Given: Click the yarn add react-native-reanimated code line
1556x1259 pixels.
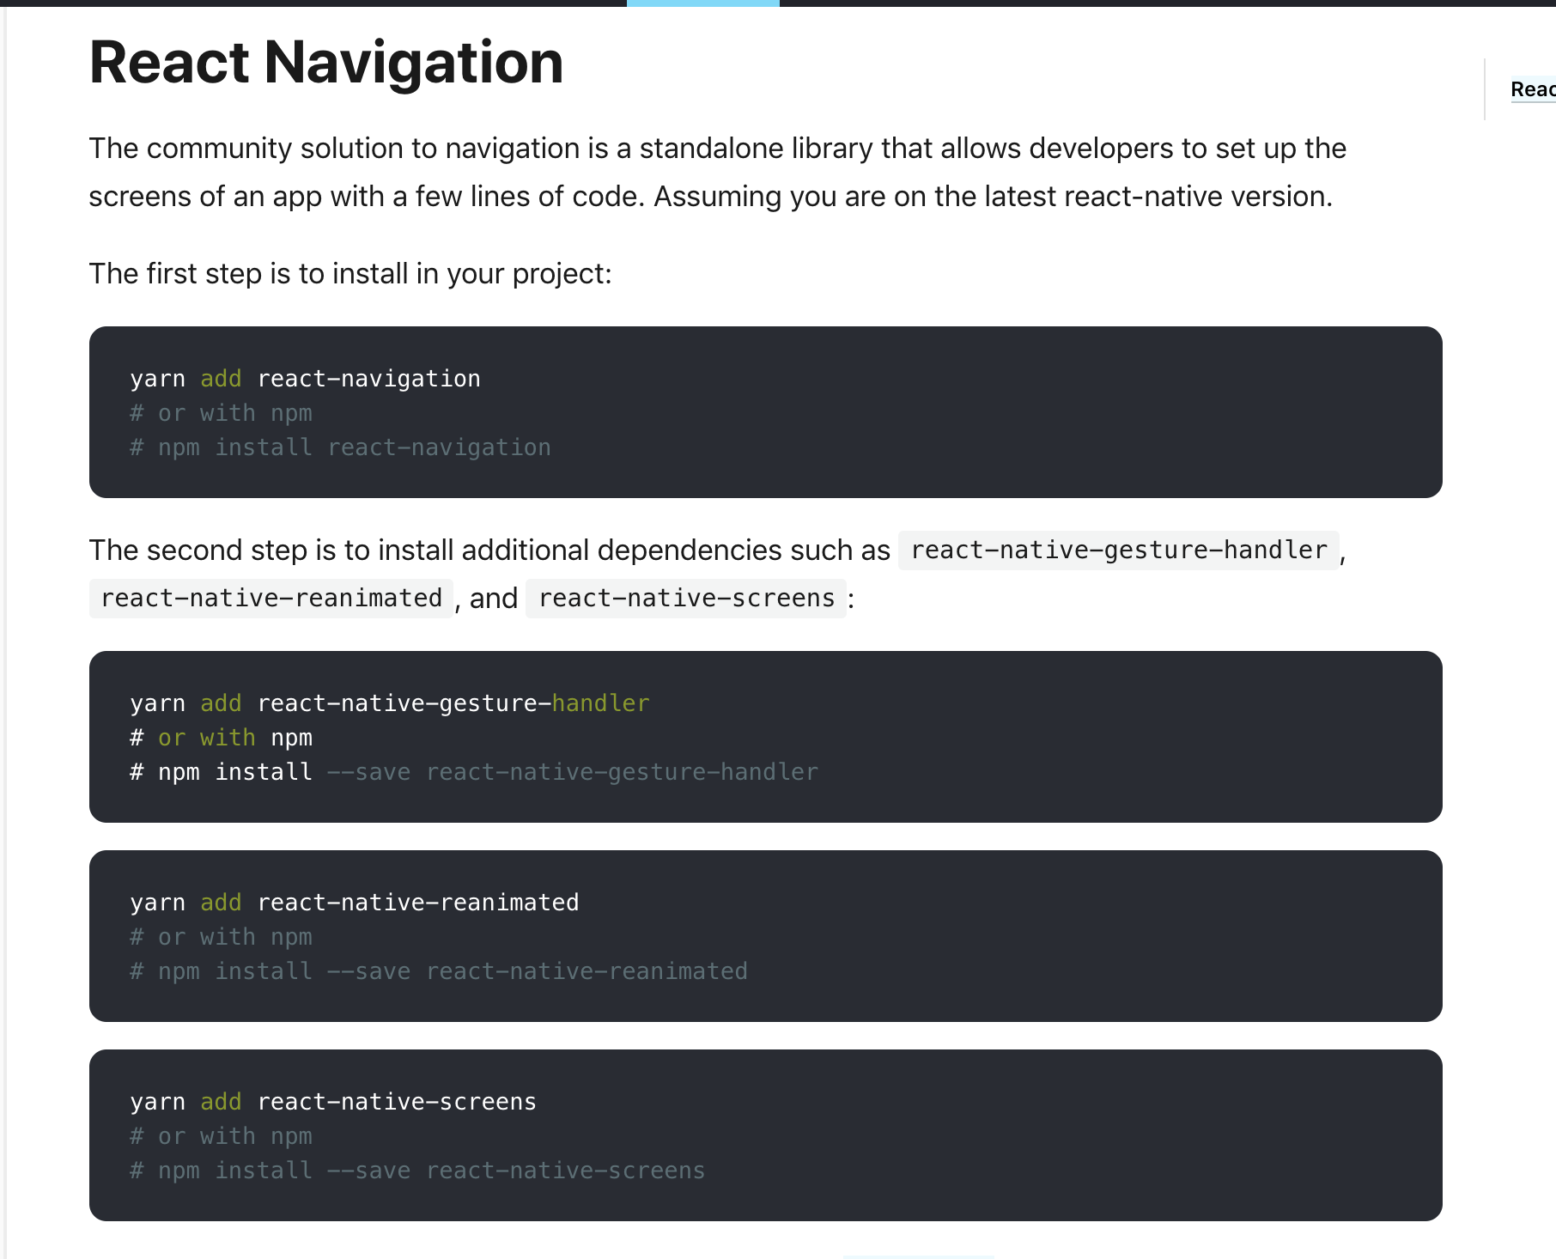Looking at the screenshot, I should pos(355,903).
